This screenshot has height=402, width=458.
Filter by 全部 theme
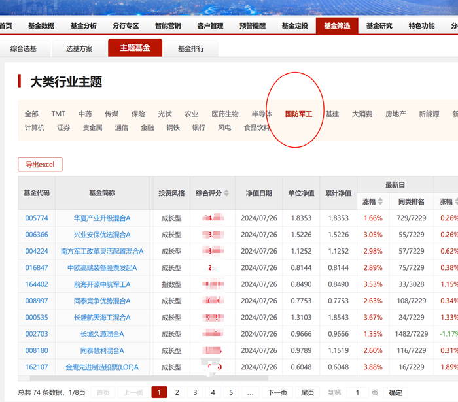(31, 114)
